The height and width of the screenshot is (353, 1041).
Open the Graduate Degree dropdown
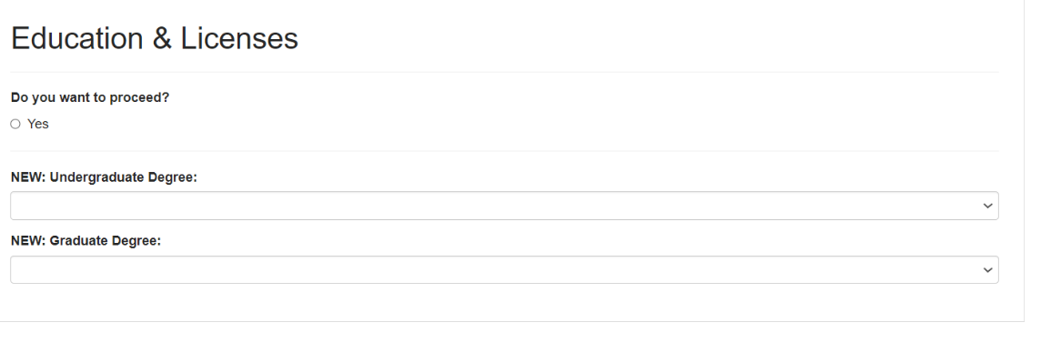coord(504,269)
